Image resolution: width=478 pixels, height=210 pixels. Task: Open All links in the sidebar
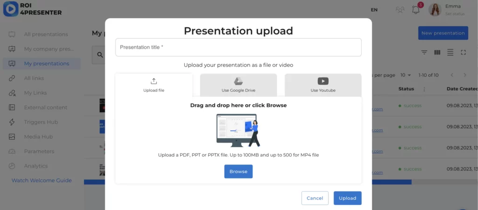click(34, 78)
